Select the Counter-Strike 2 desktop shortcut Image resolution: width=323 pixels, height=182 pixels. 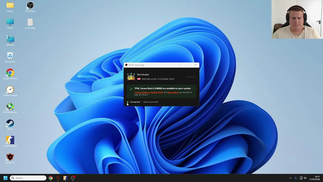click(10, 142)
